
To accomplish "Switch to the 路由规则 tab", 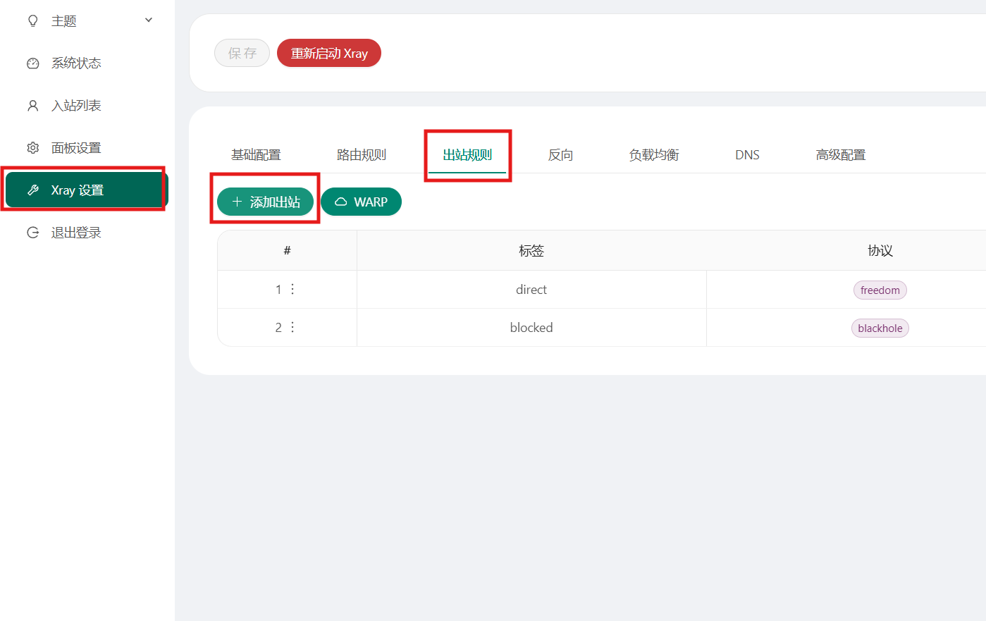I will (x=362, y=154).
